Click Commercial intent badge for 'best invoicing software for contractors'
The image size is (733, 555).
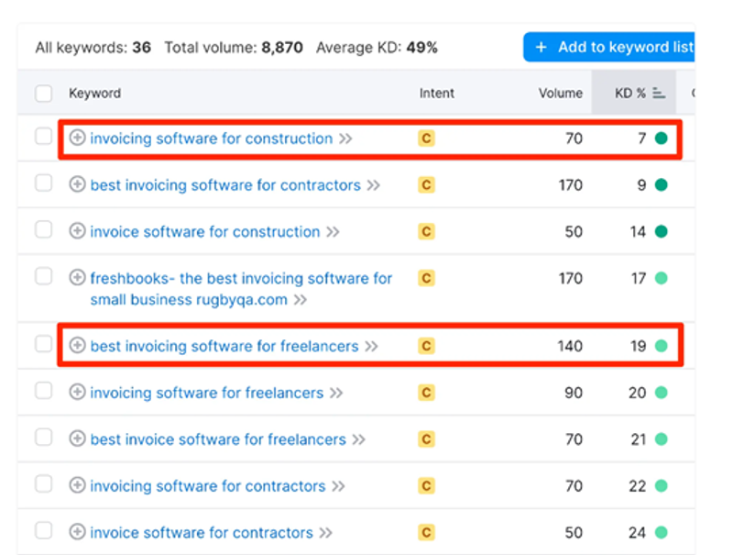point(426,184)
